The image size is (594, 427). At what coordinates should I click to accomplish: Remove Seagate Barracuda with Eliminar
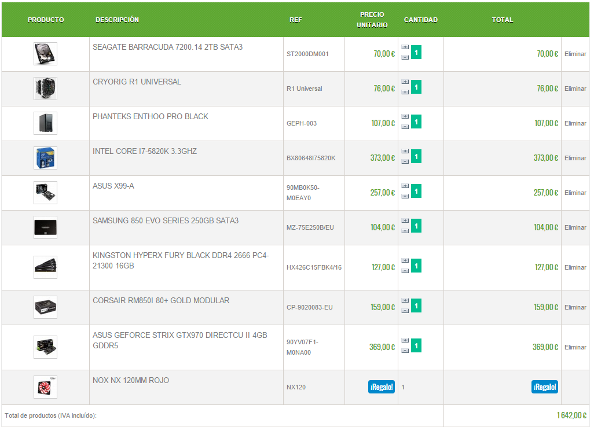[575, 54]
